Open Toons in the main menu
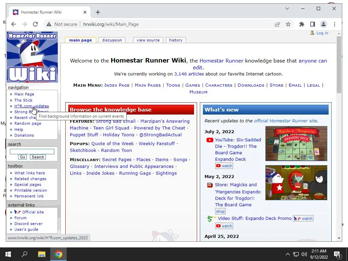Viewport: 348px width, 261px height. click(173, 85)
